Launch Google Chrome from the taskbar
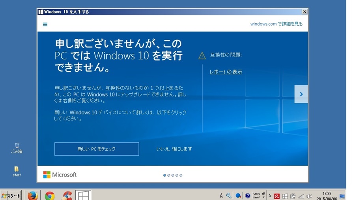 point(50,195)
